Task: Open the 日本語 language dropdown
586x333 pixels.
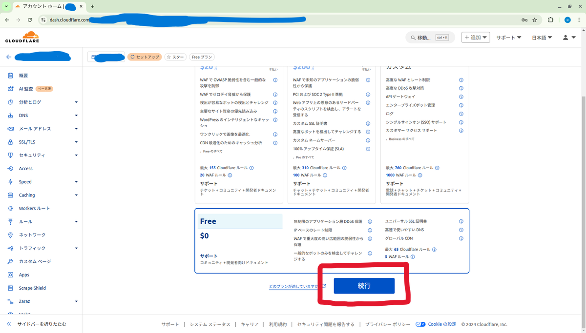Action: (542, 38)
